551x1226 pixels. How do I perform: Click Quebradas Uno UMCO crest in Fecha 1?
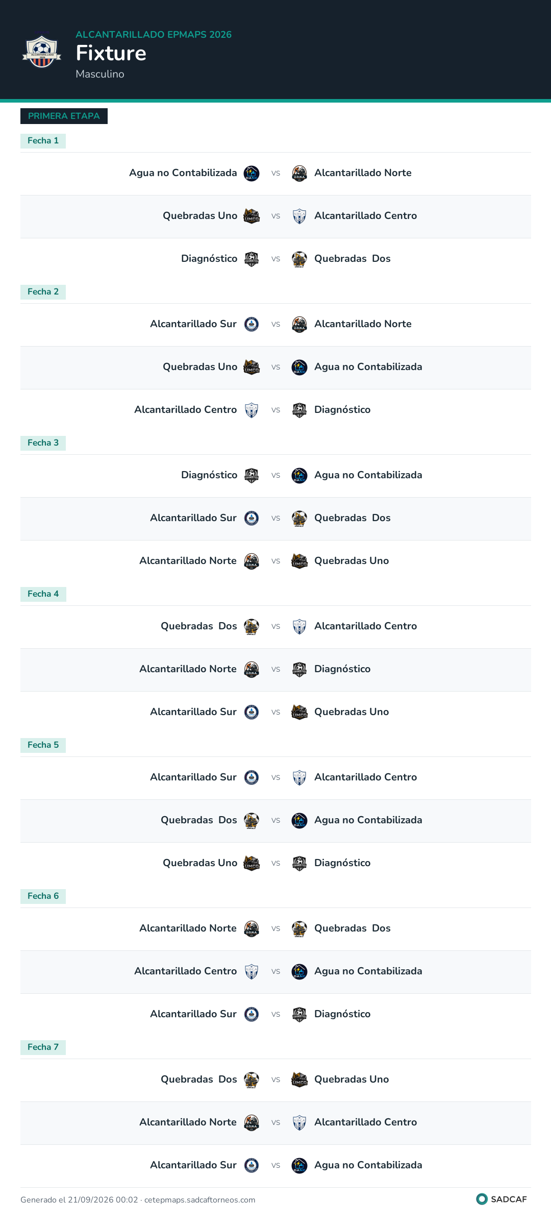[x=252, y=216]
